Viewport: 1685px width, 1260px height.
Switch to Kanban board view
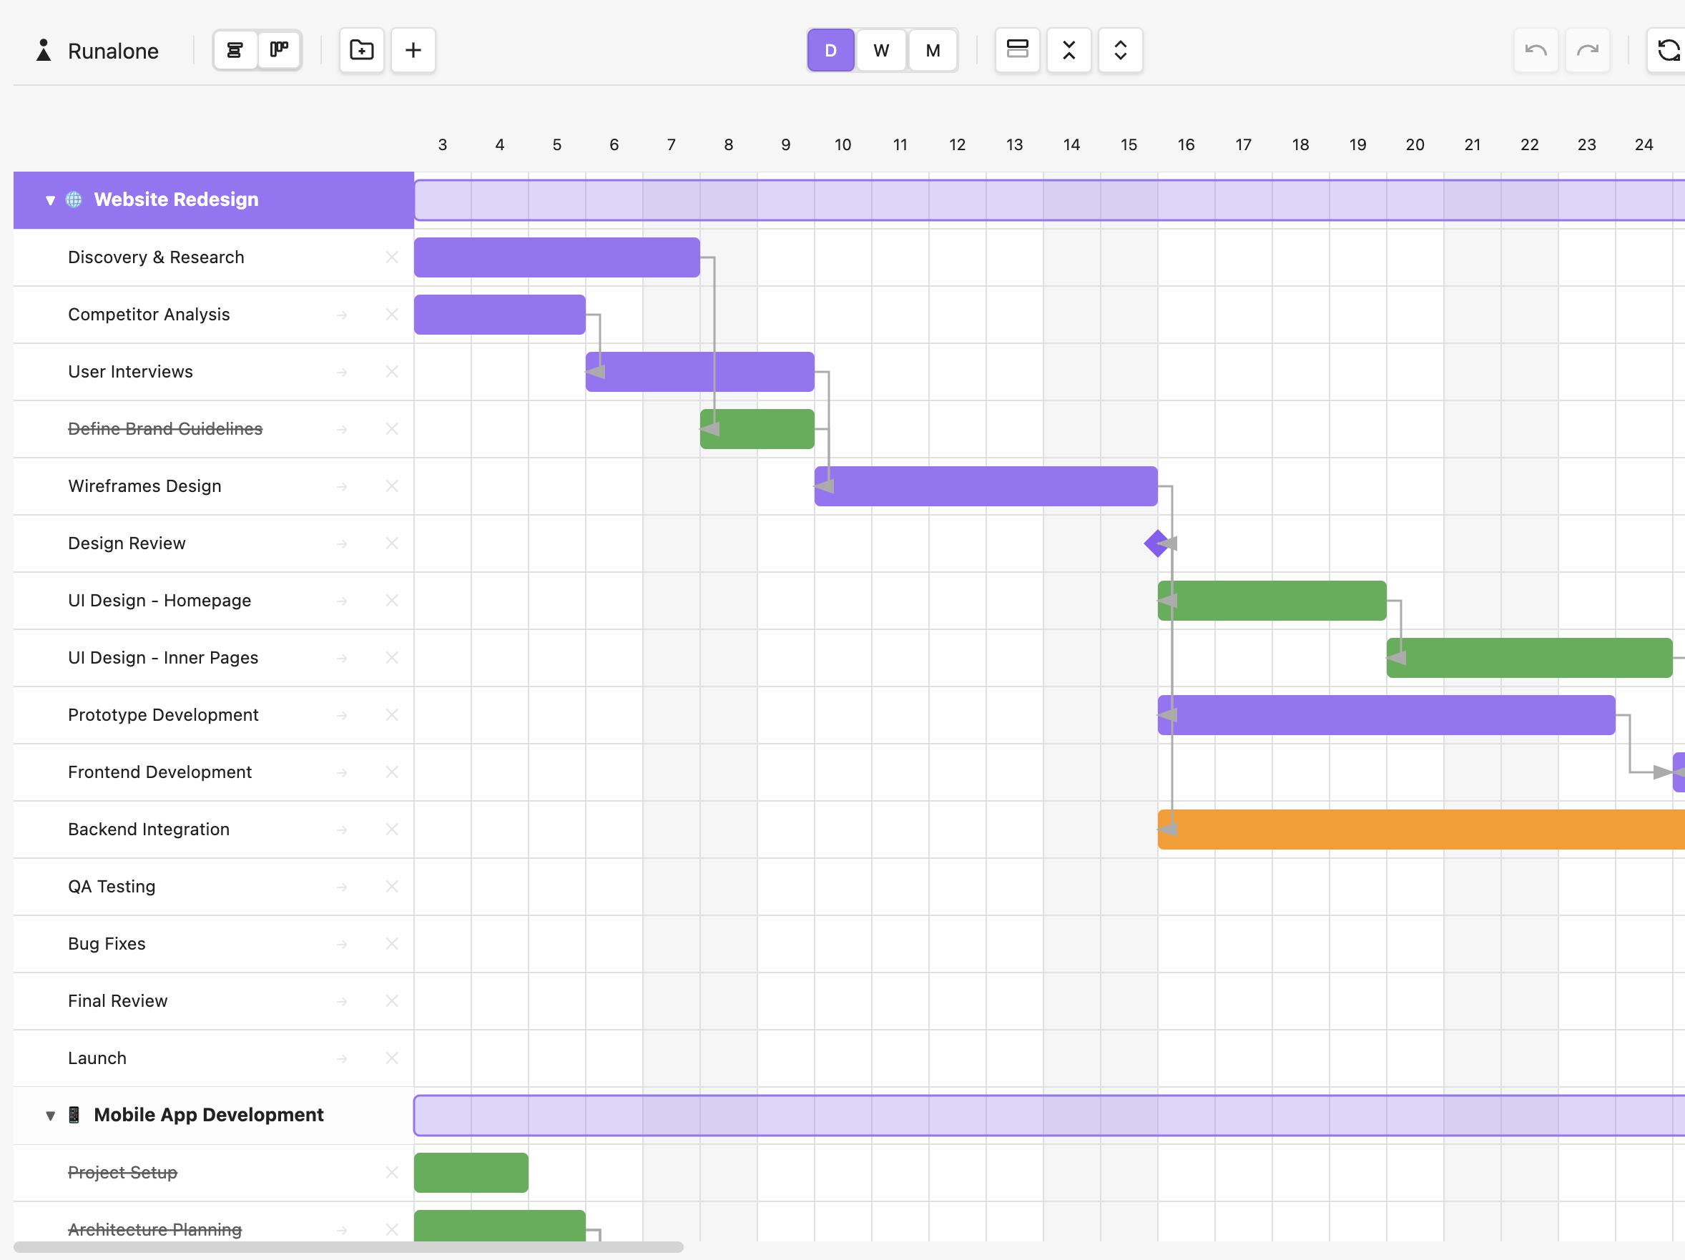click(279, 50)
